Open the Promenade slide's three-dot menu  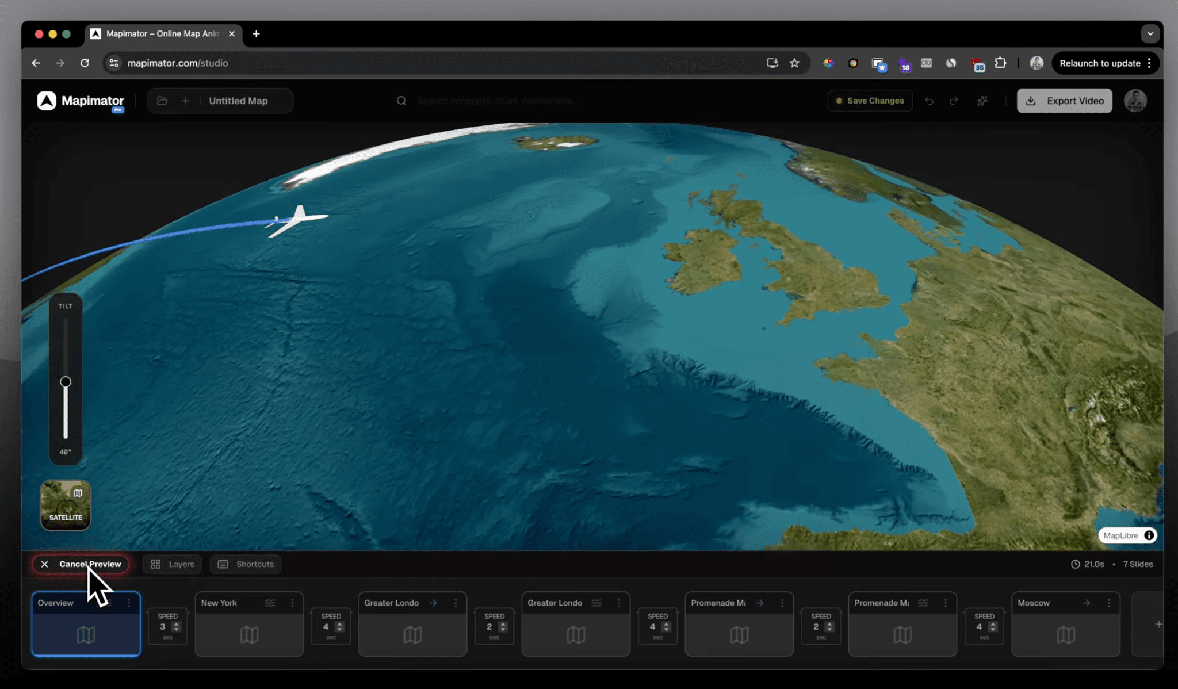(782, 603)
